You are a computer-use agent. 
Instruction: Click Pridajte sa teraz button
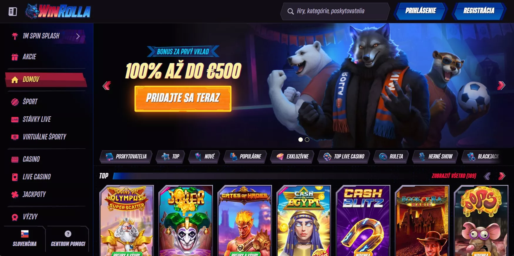click(183, 98)
